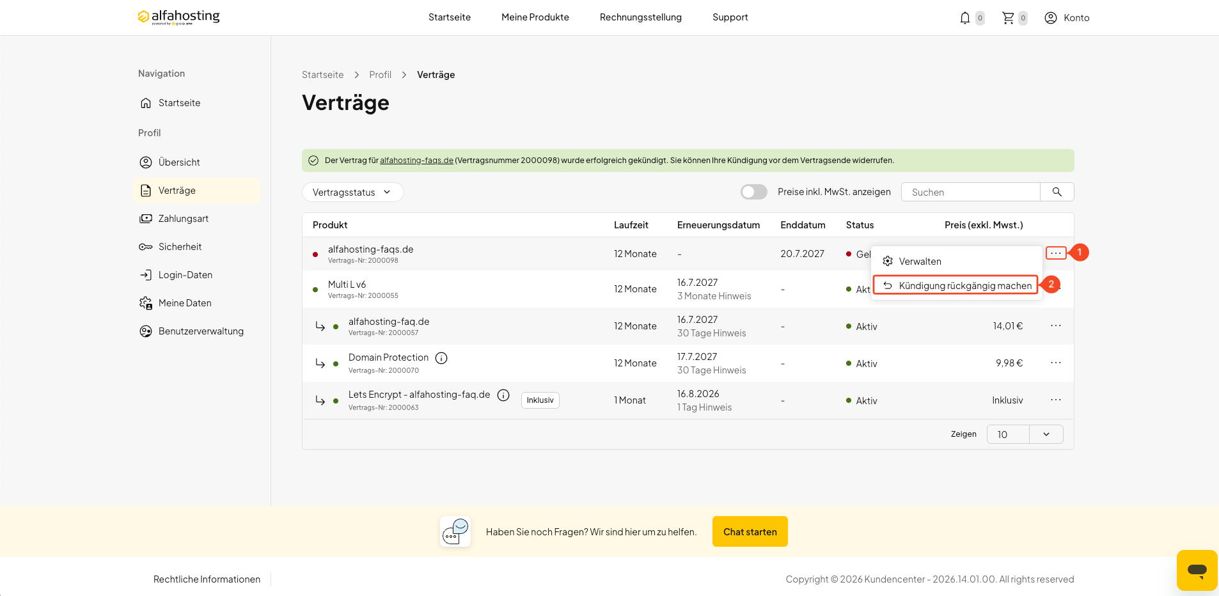
Task: Click the Suchen search field
Action: (x=970, y=192)
